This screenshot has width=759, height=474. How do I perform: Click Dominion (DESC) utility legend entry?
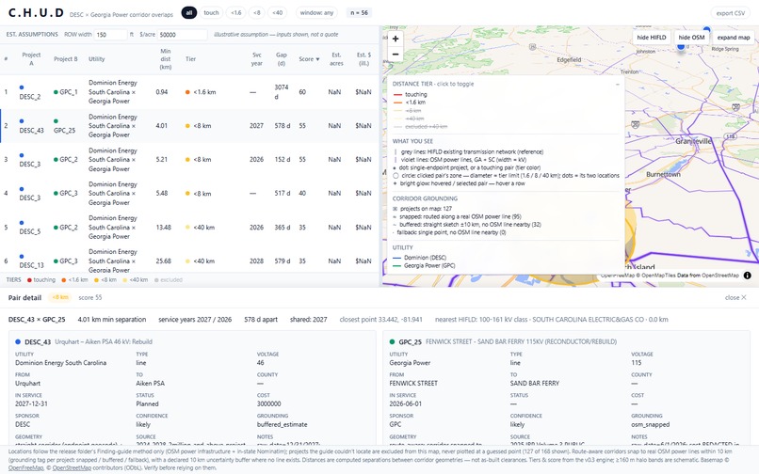420,258
